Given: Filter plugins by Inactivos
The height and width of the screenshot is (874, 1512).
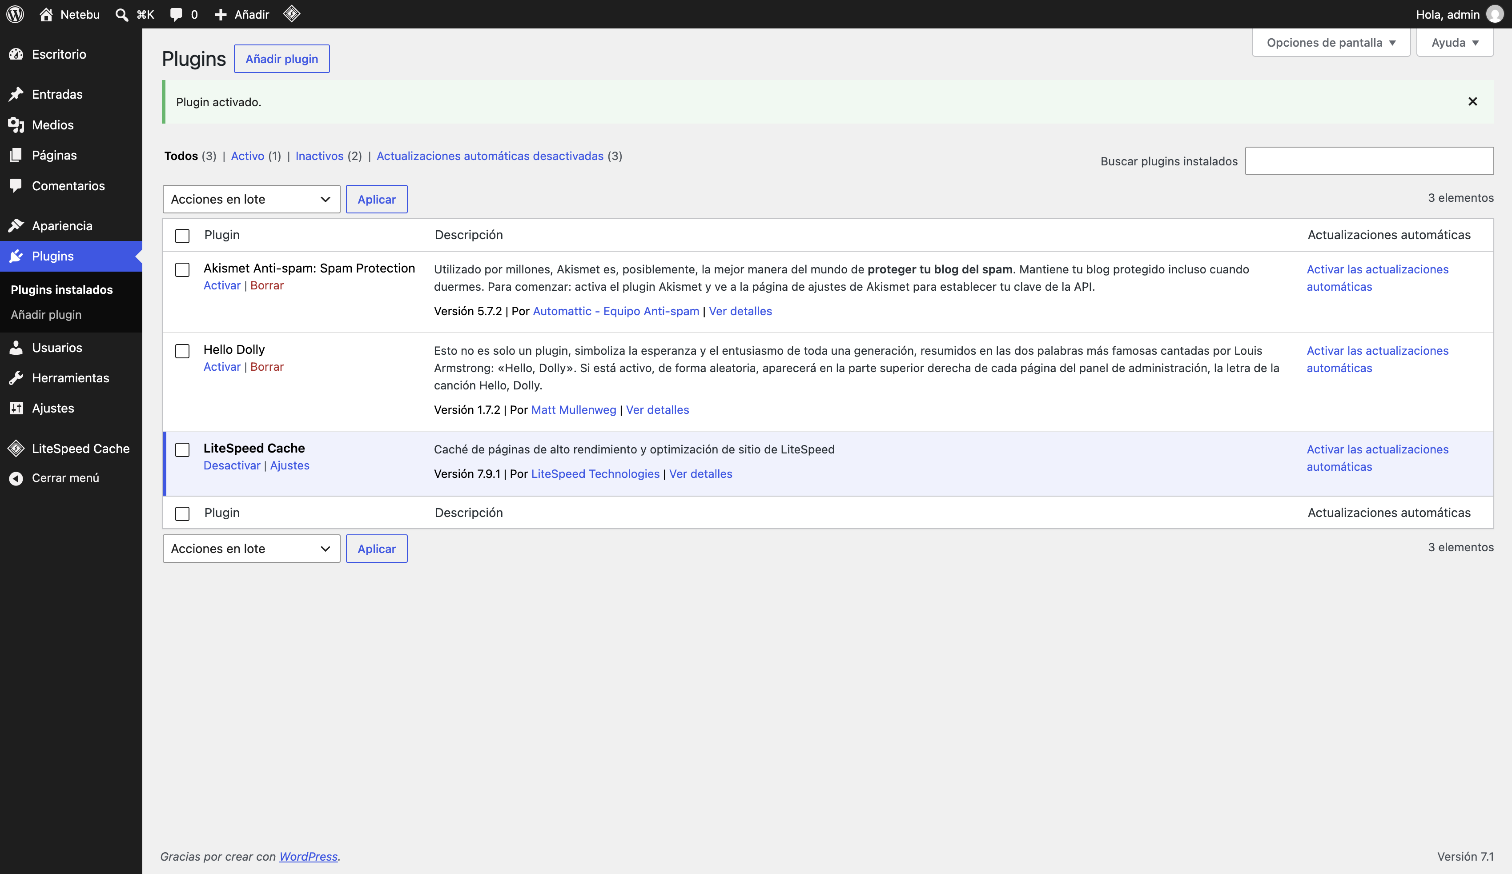Looking at the screenshot, I should (x=319, y=156).
